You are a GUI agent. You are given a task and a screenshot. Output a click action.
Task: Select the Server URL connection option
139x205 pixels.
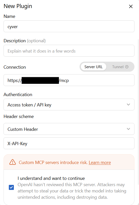click(x=93, y=67)
